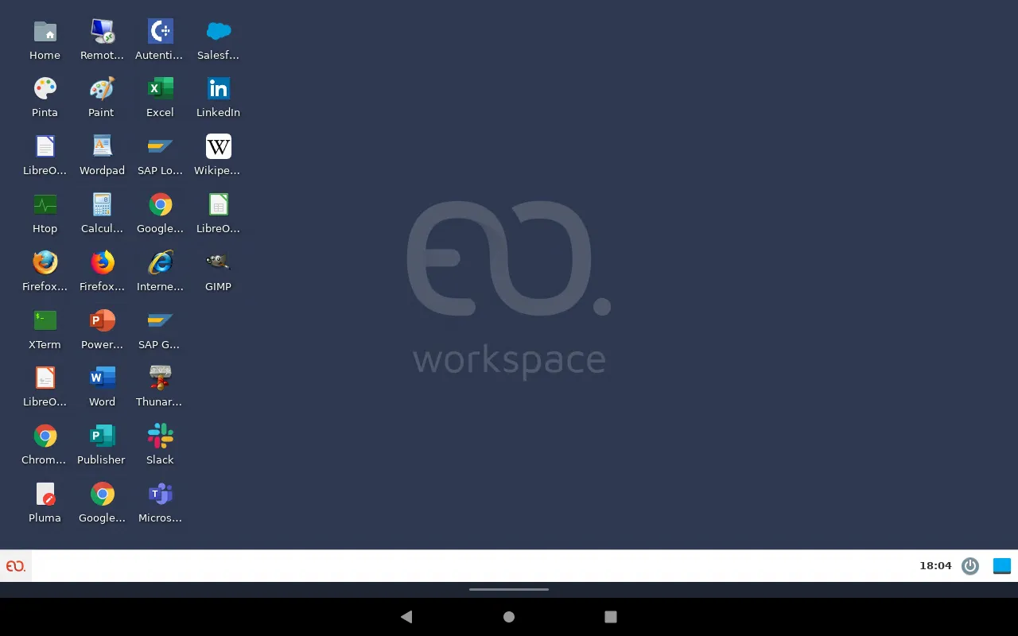Tap the Android home circle button

pos(509,617)
